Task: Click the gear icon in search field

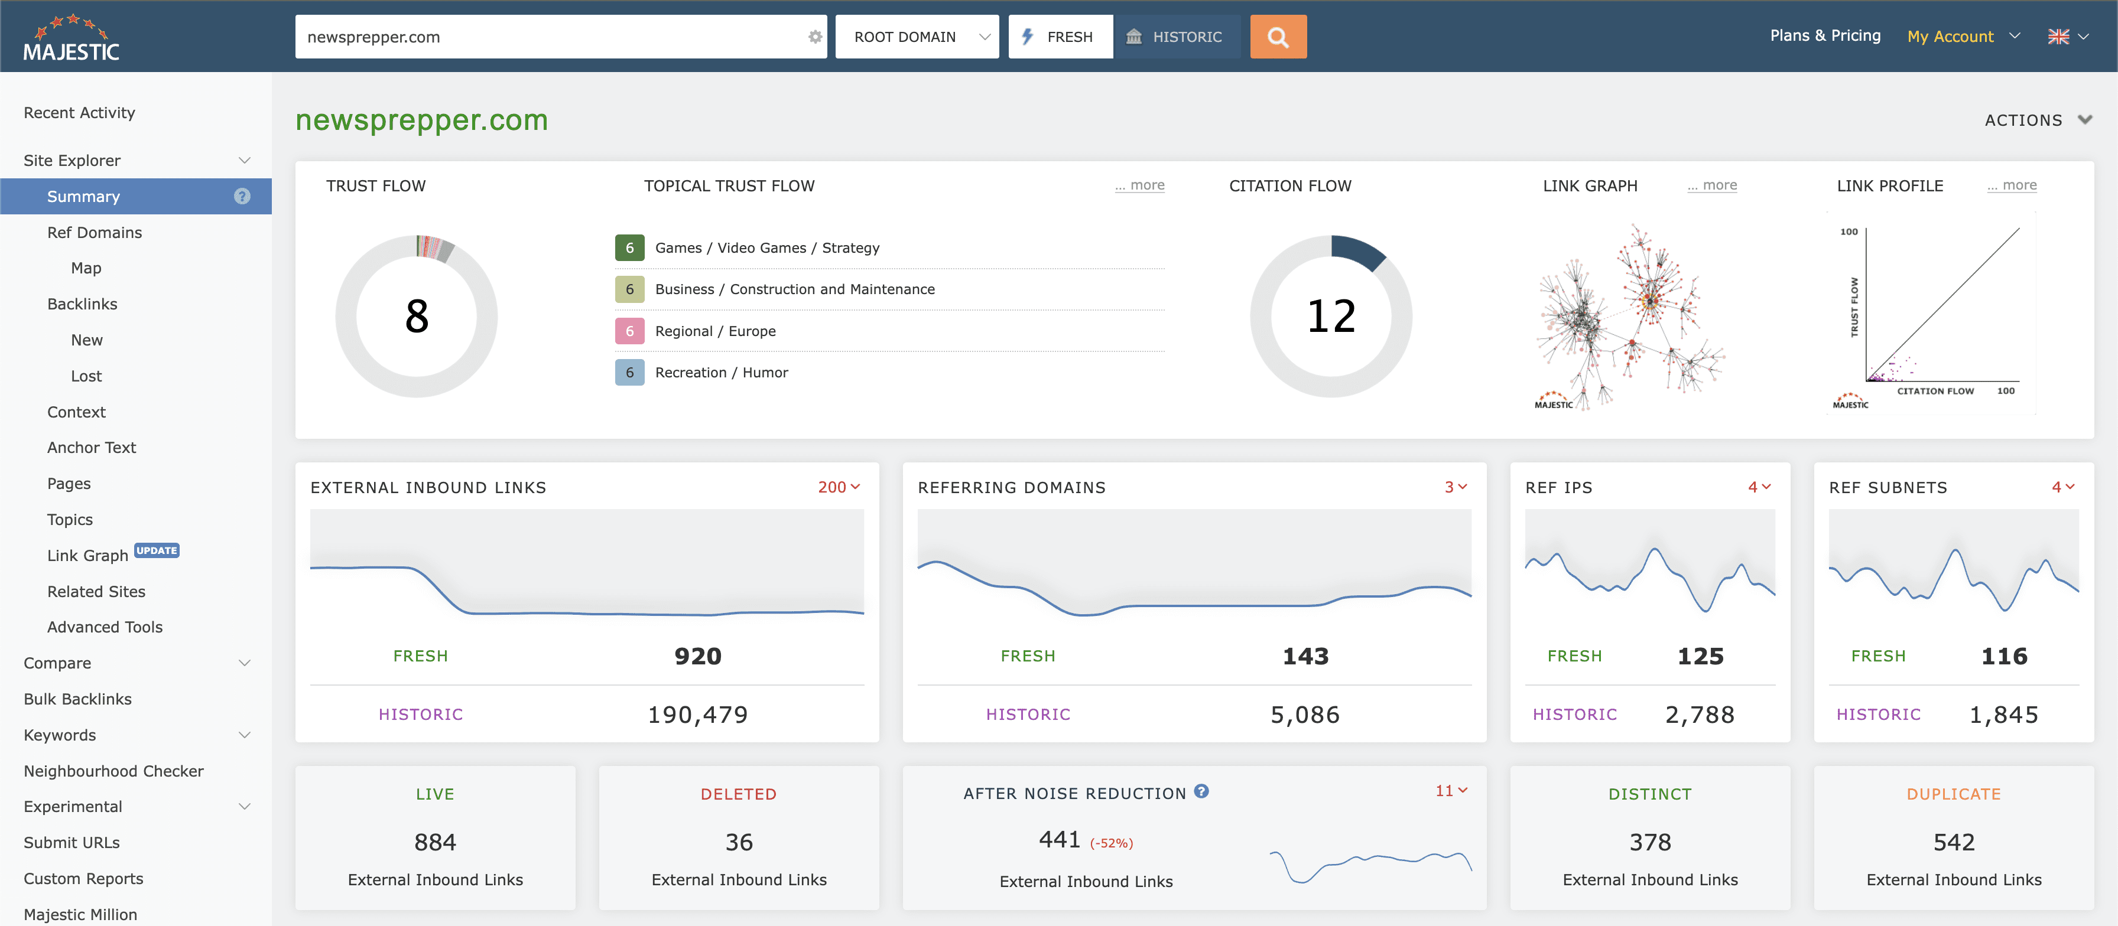Action: pyautogui.click(x=814, y=37)
